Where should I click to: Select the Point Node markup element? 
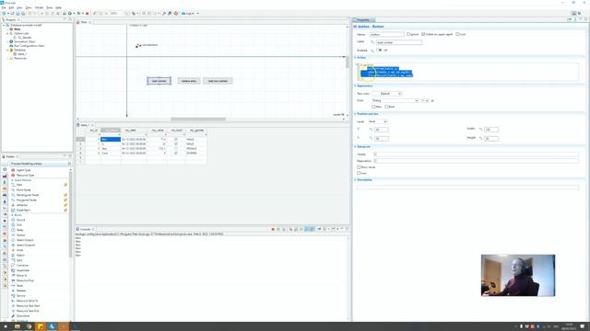coord(23,190)
